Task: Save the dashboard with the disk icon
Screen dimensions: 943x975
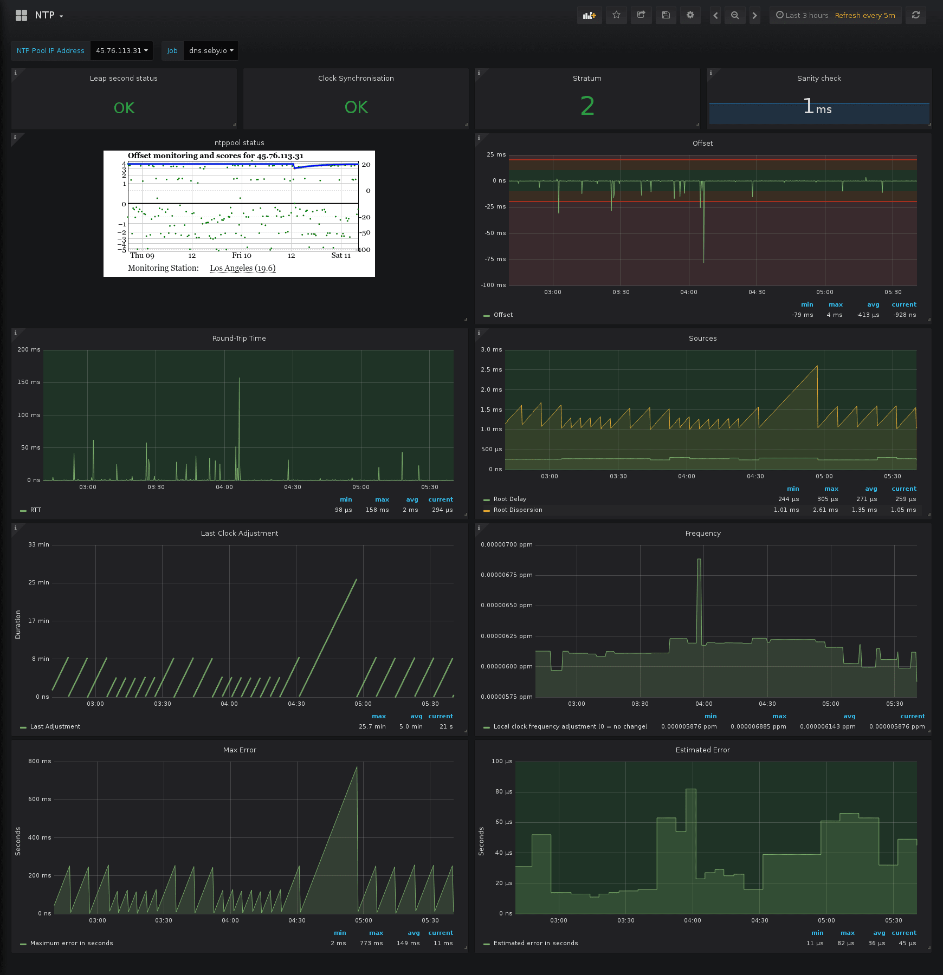Action: coord(666,15)
